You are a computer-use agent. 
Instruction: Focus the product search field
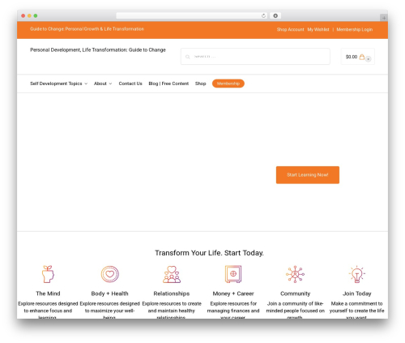255,57
